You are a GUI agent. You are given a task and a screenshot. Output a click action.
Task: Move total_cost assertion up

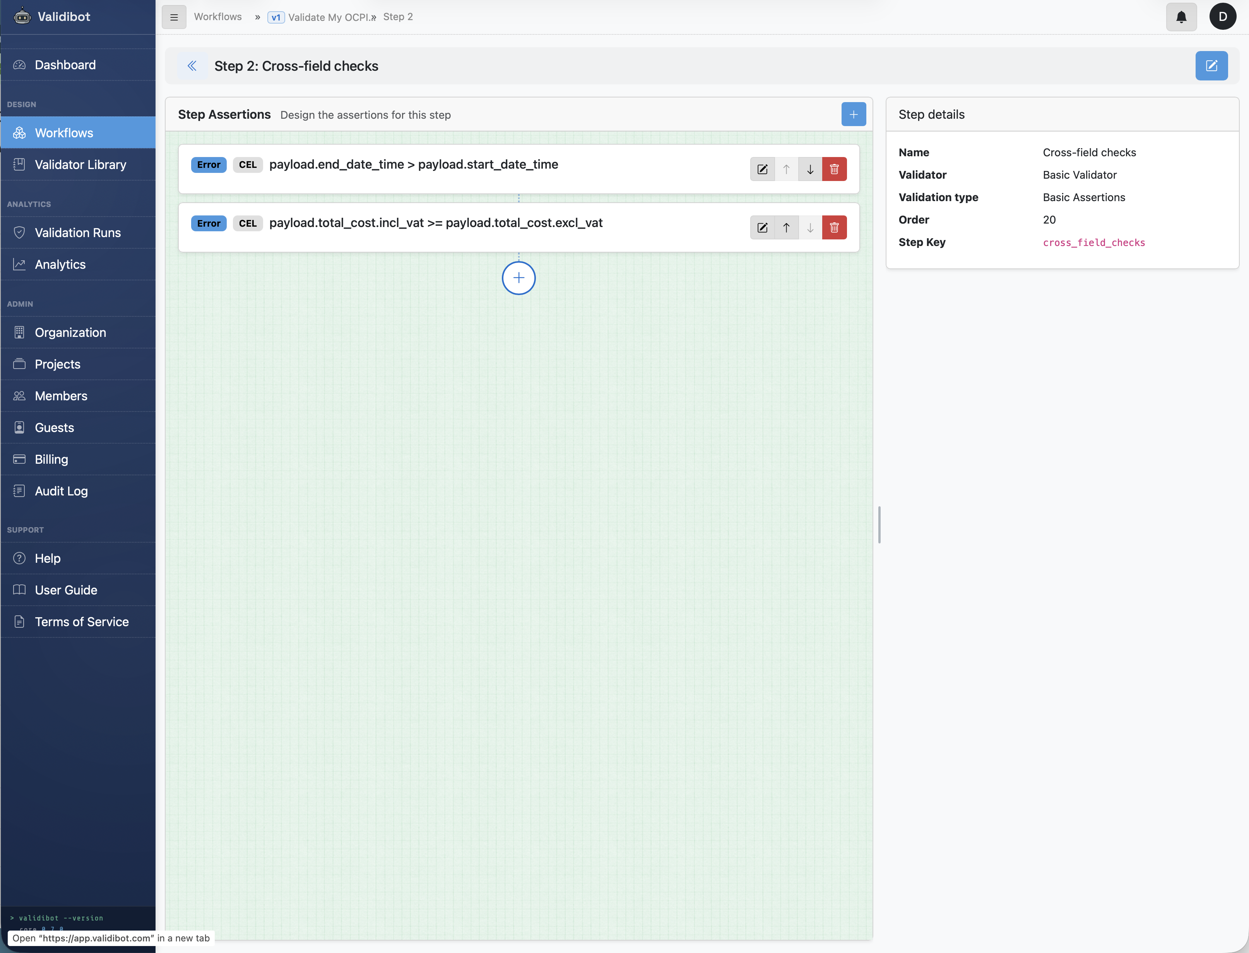786,227
